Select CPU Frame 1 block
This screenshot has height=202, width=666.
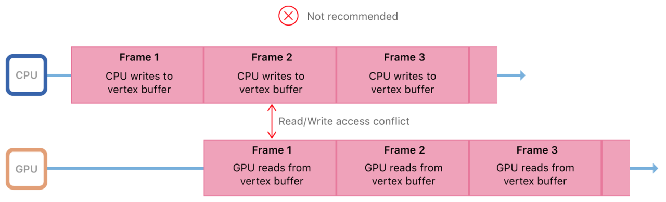[137, 75]
